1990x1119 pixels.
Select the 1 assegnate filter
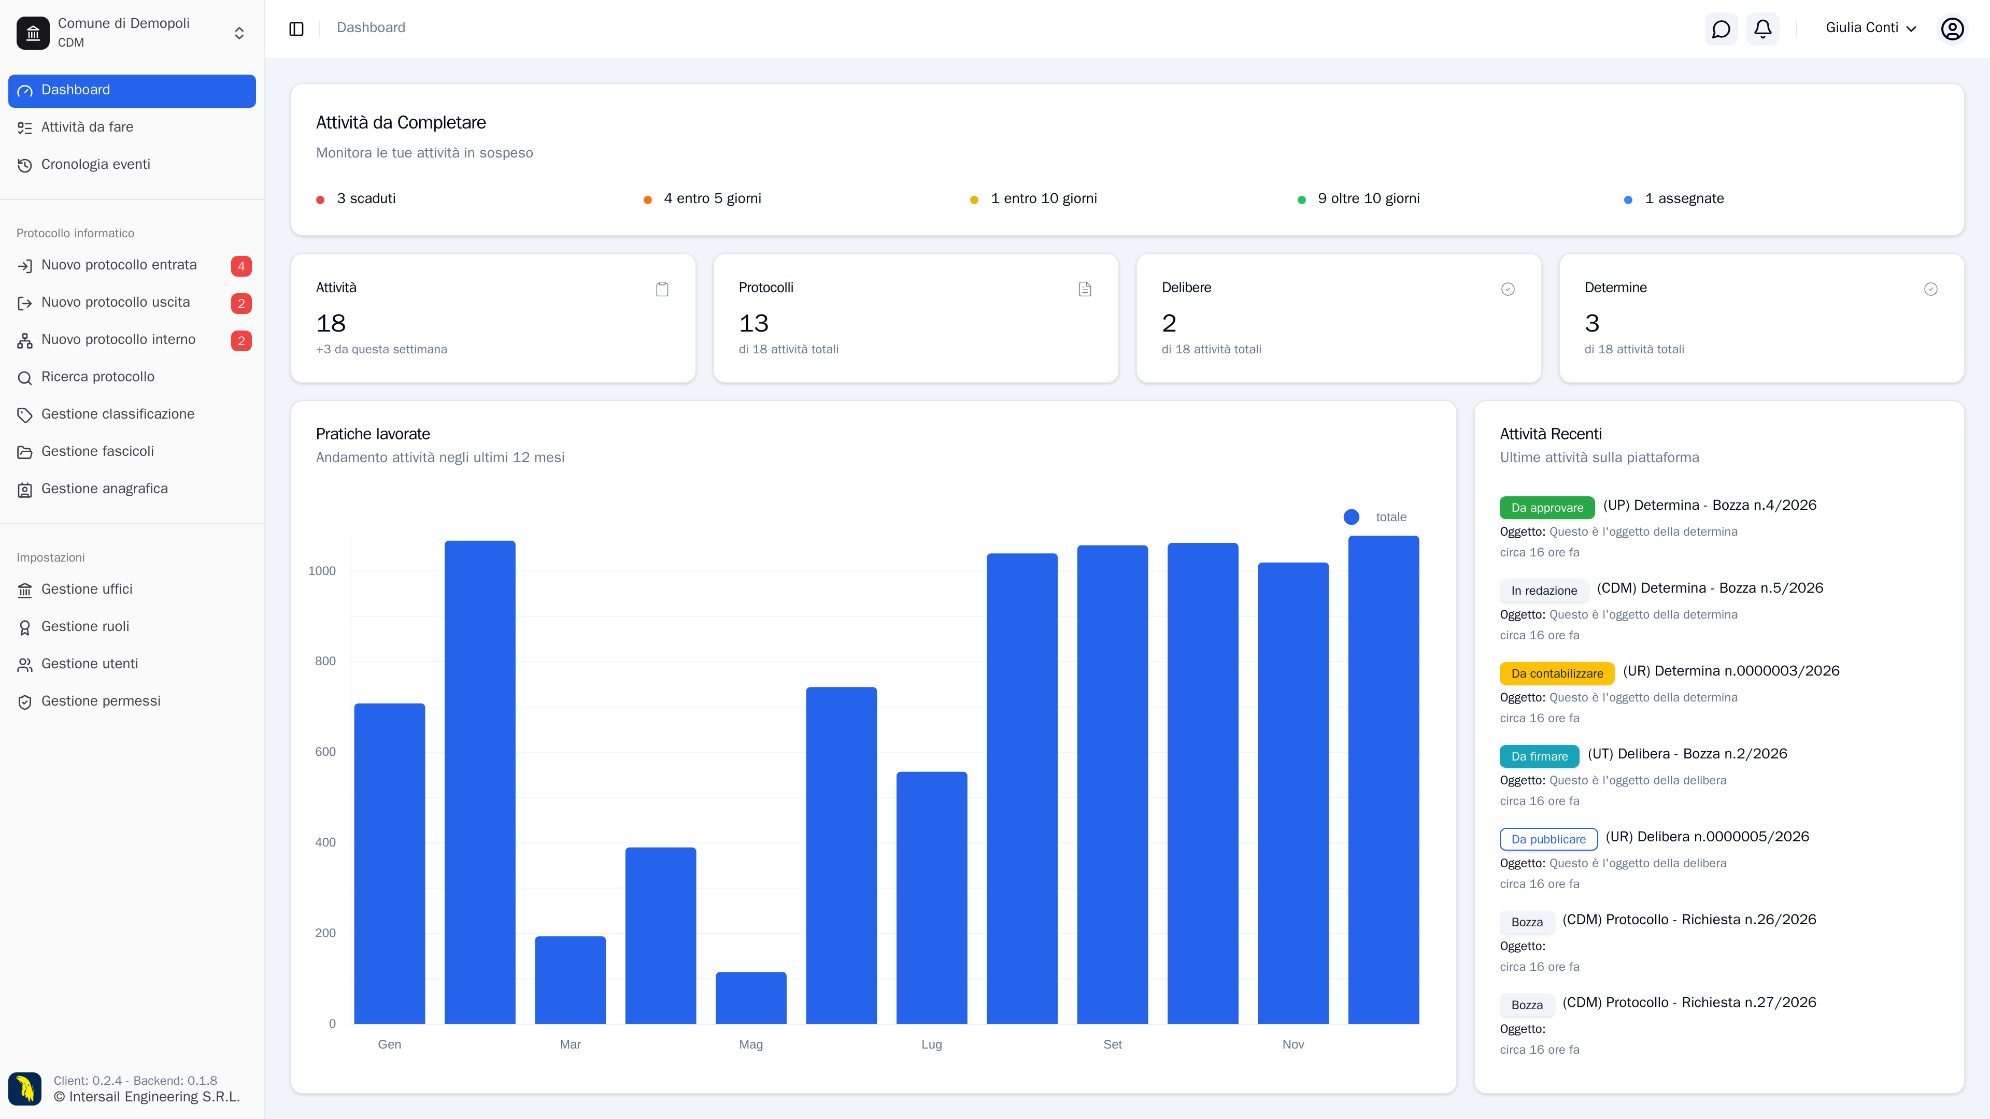point(1674,198)
